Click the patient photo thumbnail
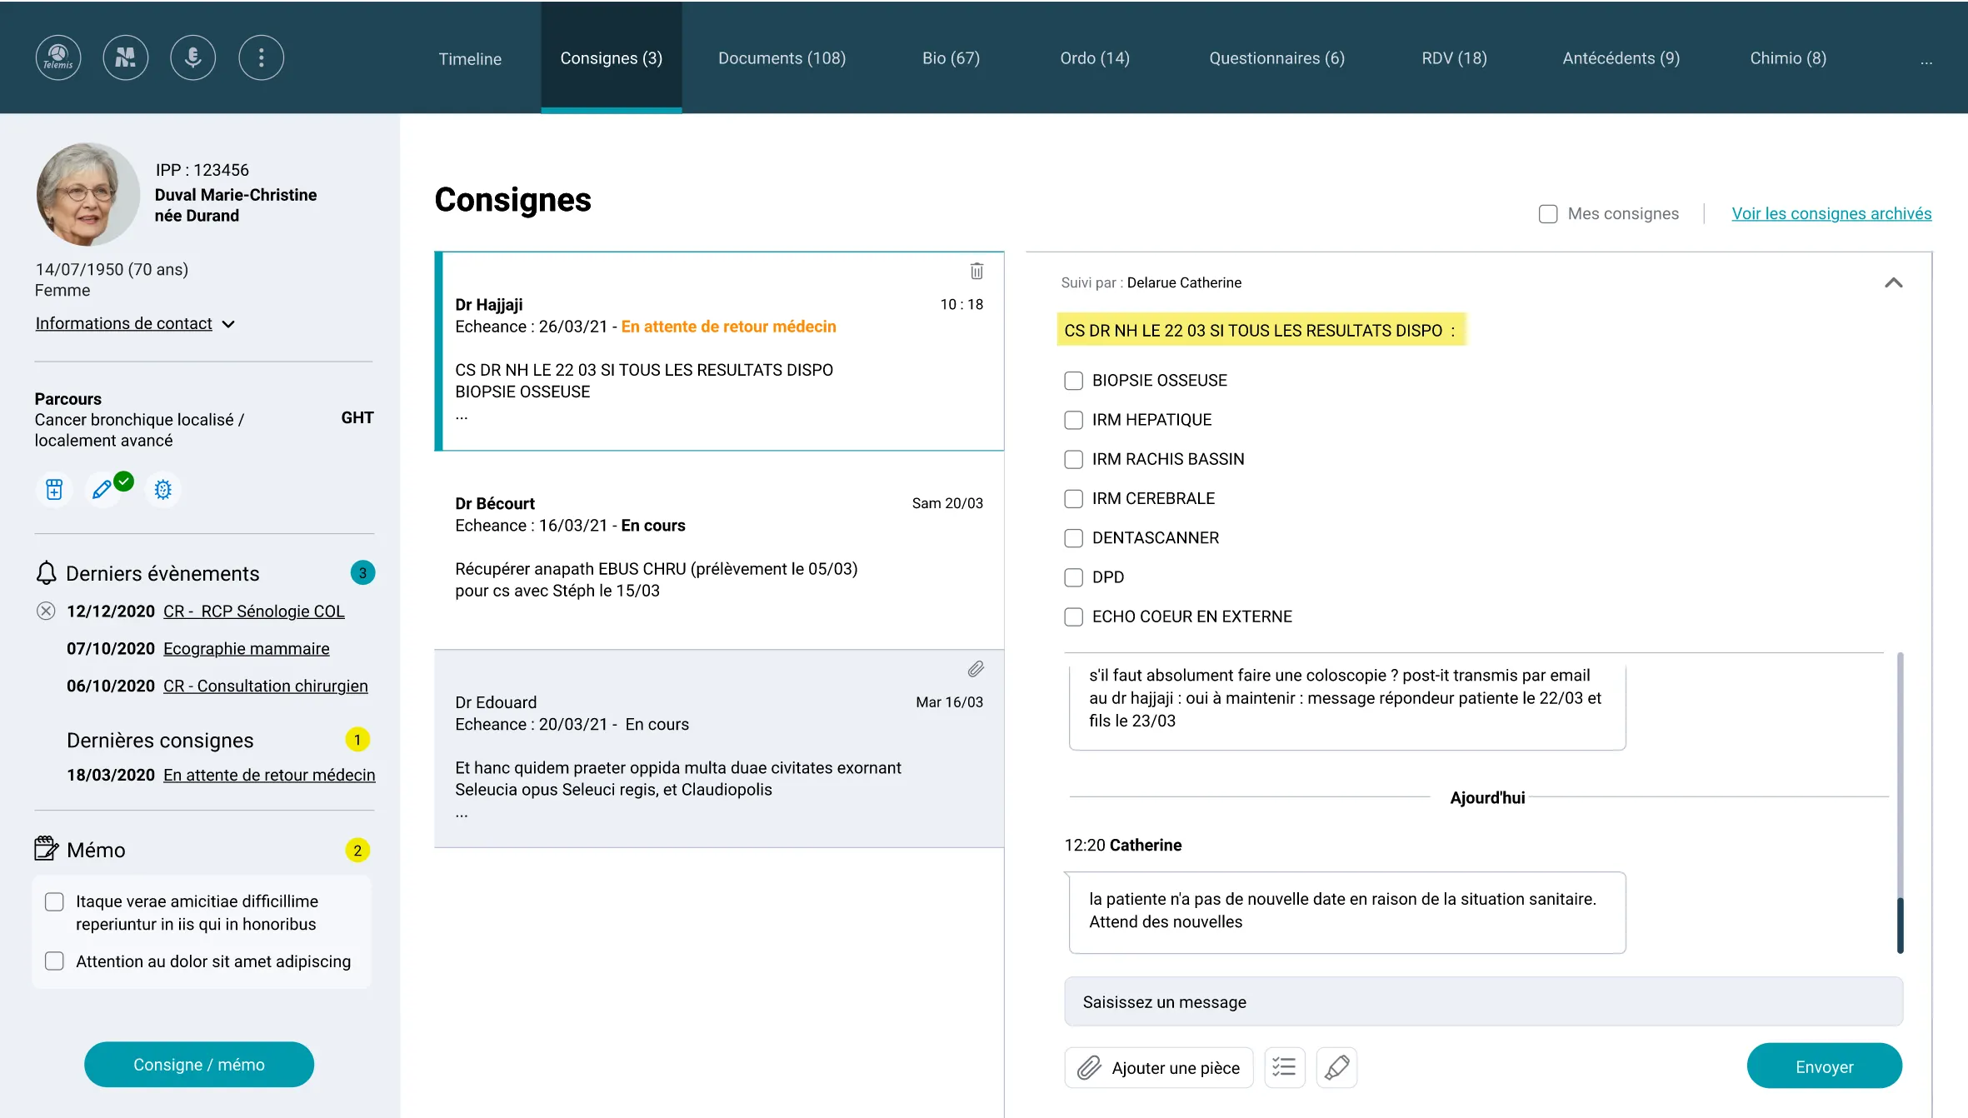 click(x=87, y=194)
